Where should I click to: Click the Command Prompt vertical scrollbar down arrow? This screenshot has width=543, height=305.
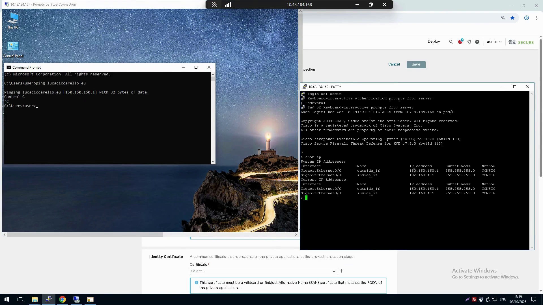[x=213, y=162]
